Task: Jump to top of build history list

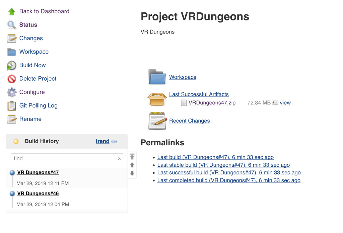Action: pos(132,157)
